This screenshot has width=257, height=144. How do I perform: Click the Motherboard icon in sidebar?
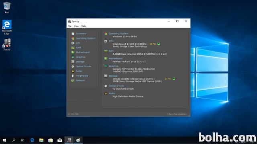click(x=73, y=52)
